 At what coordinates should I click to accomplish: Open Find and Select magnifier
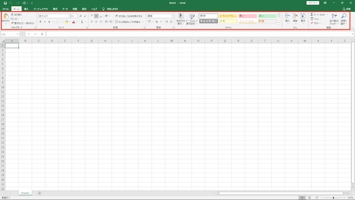pos(344,19)
